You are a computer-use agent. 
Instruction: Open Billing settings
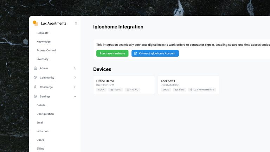pos(40,148)
